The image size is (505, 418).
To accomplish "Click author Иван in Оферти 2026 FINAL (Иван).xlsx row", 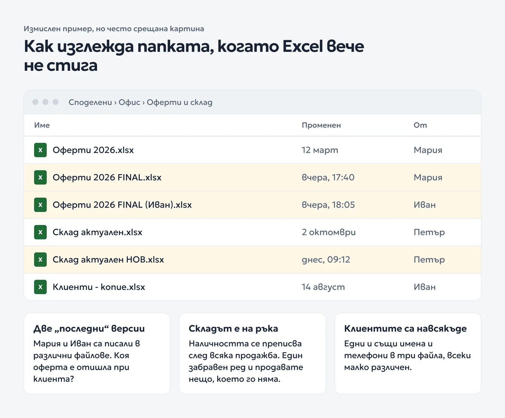I will point(425,205).
